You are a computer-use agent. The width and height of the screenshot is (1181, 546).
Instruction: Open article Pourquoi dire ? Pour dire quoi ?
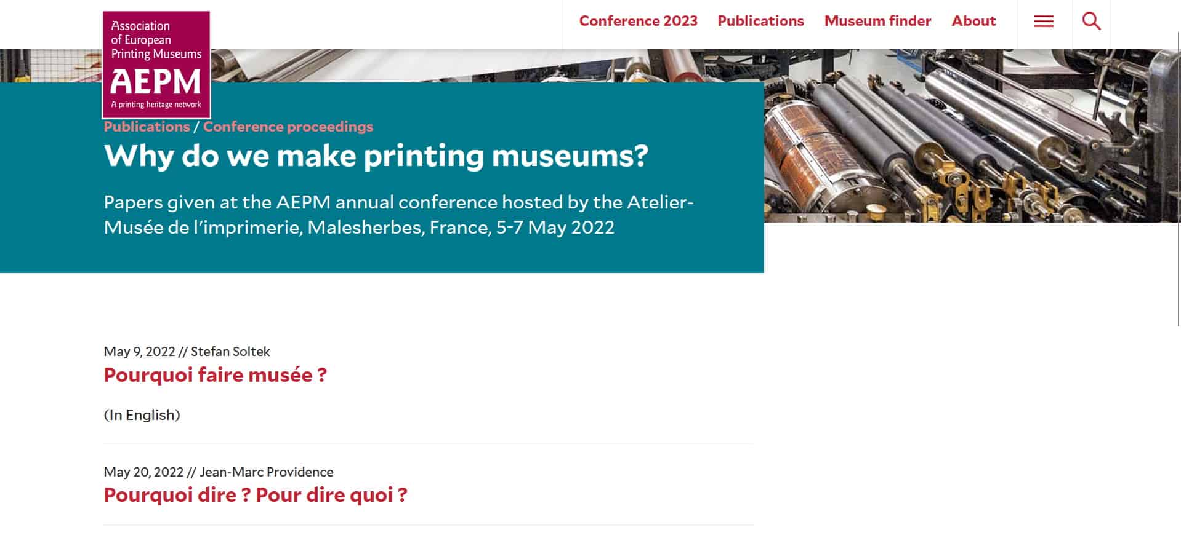click(256, 495)
